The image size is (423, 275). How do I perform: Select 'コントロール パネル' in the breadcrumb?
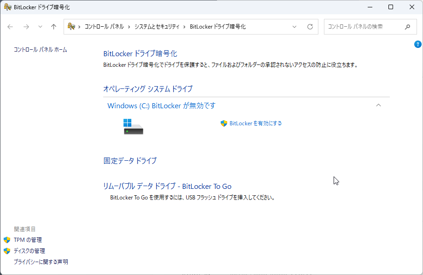104,27
